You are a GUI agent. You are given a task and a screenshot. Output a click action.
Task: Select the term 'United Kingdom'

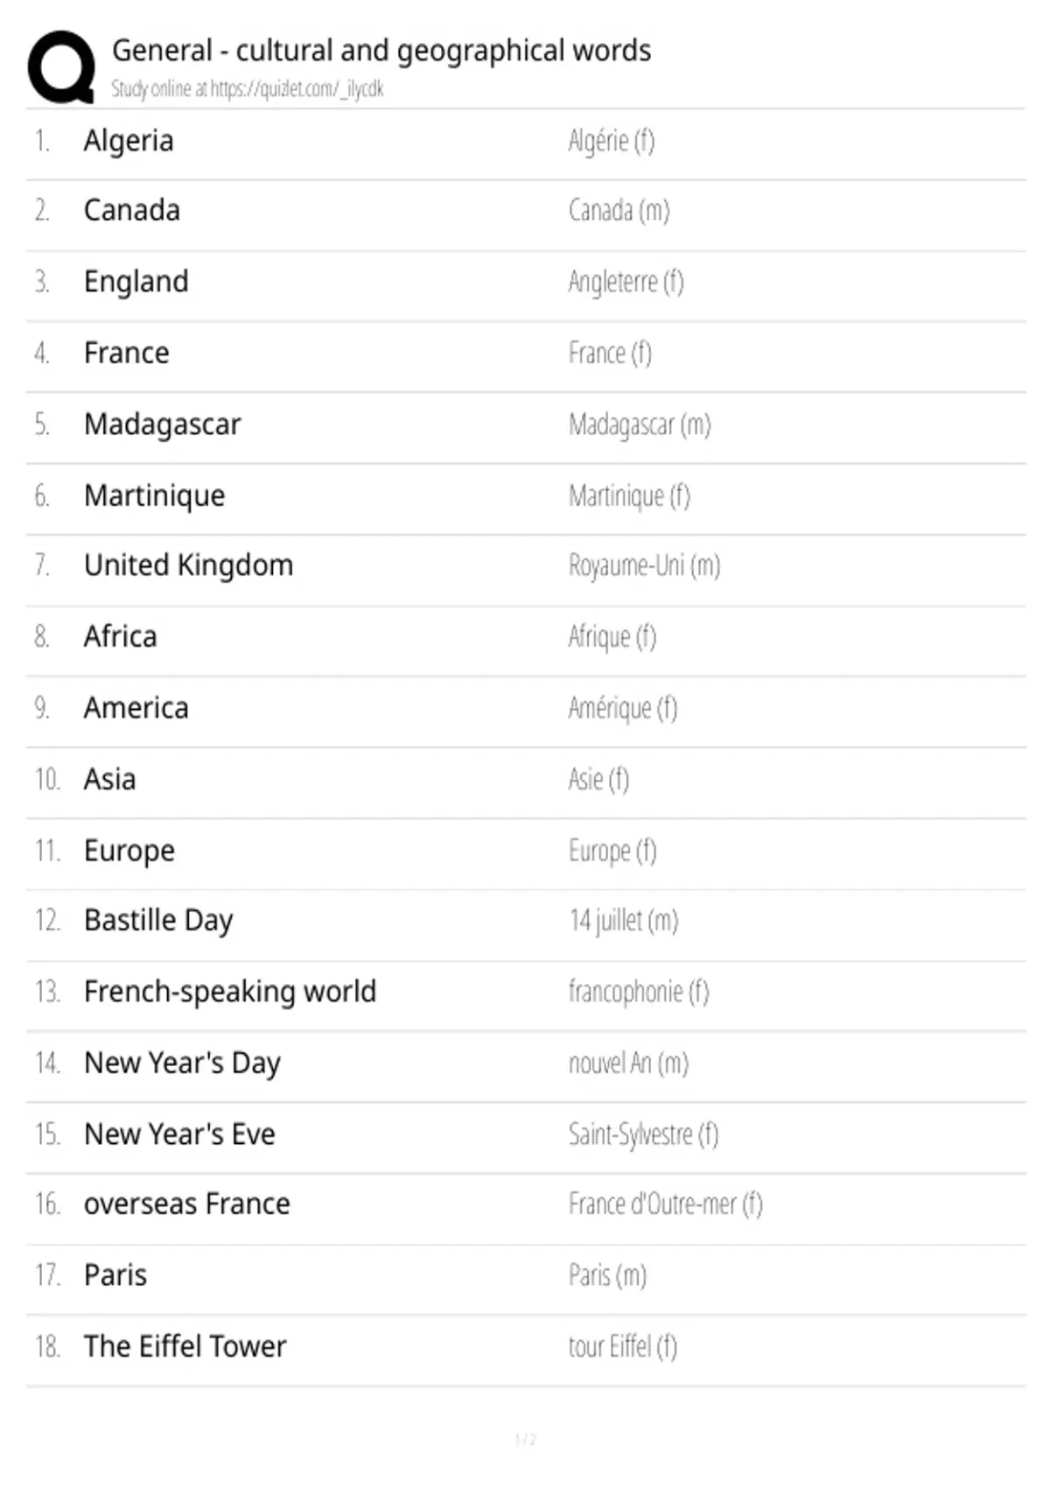(188, 565)
